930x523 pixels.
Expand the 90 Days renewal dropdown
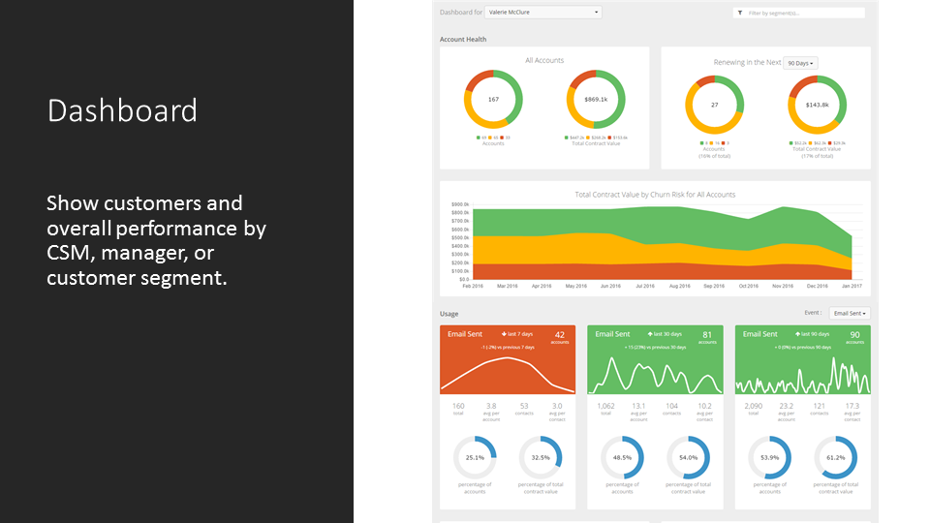coord(800,63)
